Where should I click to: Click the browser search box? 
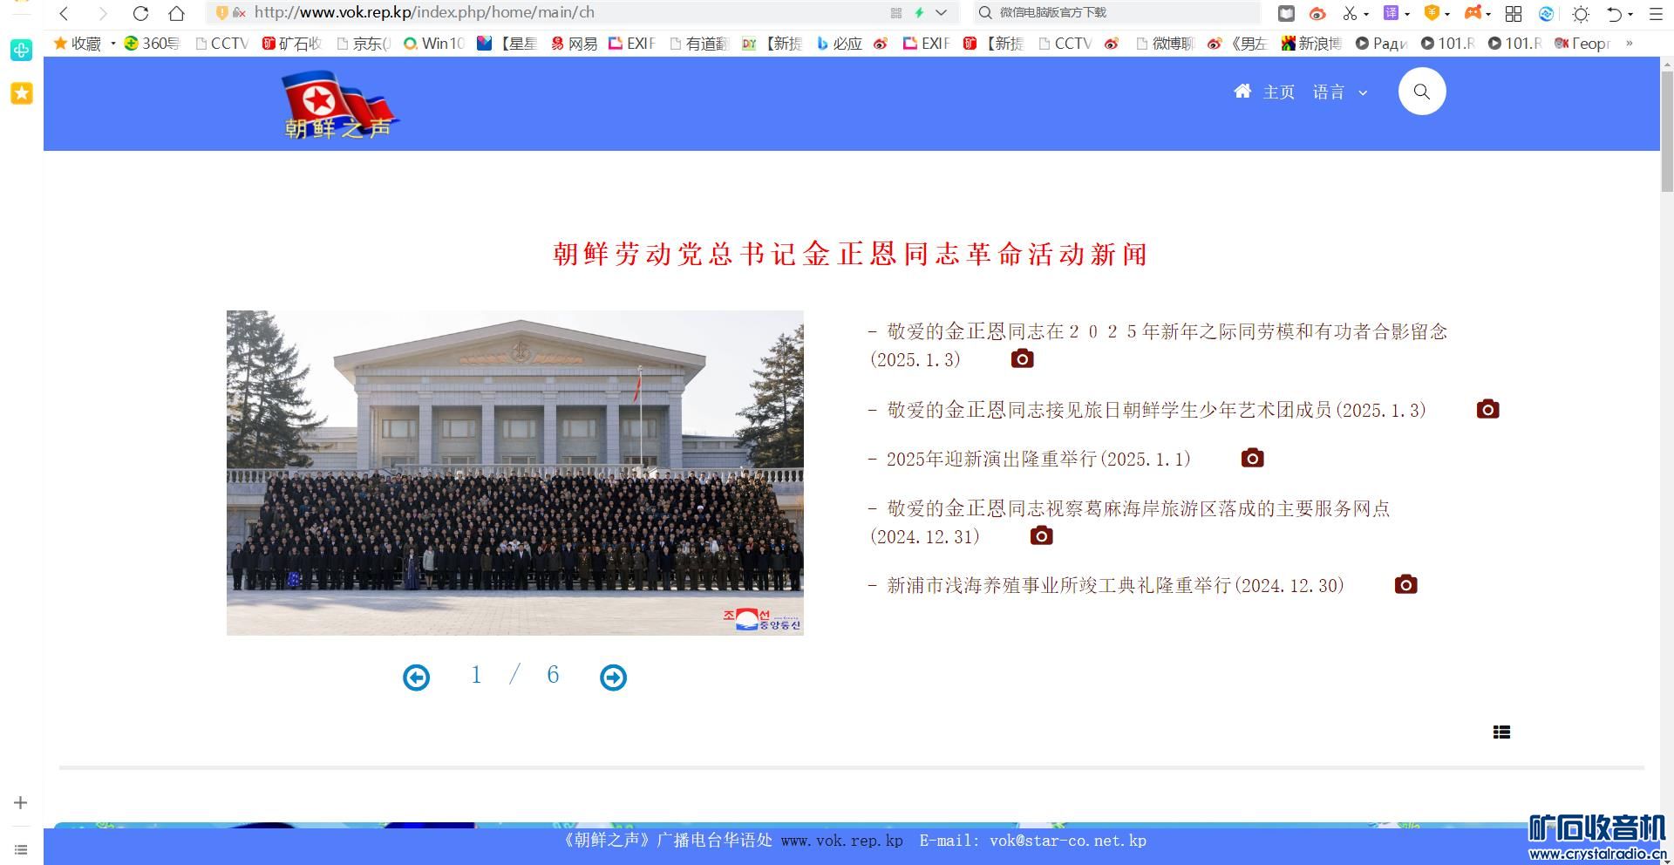pyautogui.click(x=1117, y=12)
